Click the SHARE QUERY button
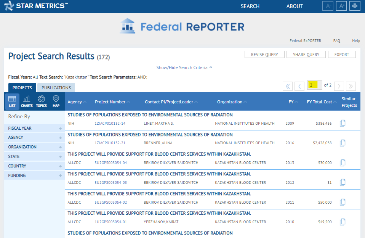Viewport: 365px width, 238px height. [x=306, y=55]
